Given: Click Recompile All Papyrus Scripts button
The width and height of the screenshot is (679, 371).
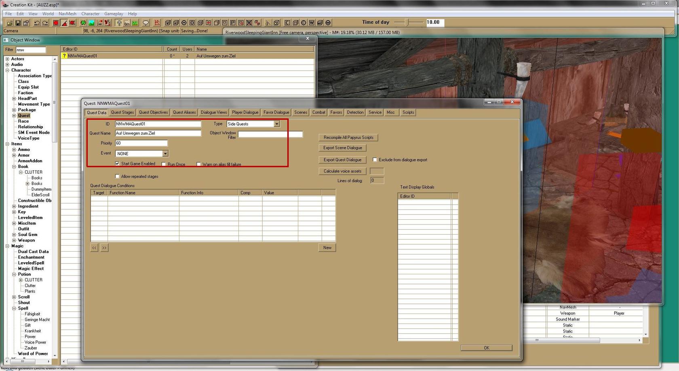Looking at the screenshot, I should (348, 138).
